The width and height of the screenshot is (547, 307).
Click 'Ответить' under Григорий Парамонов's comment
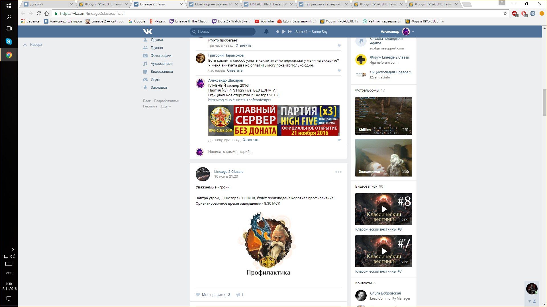coord(234,70)
